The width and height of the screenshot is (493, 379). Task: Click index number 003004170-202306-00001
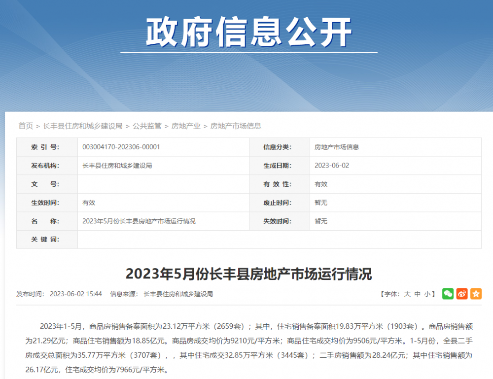tap(121, 147)
